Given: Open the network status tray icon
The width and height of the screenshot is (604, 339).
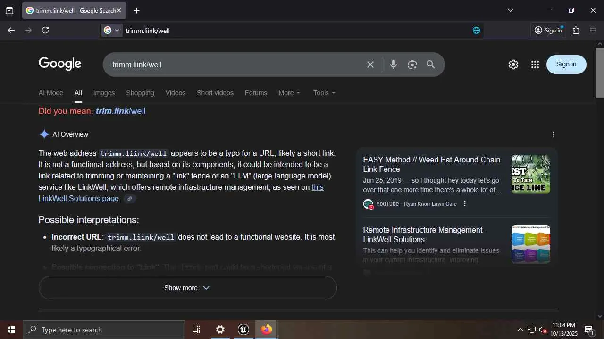Looking at the screenshot, I should pyautogui.click(x=531, y=330).
